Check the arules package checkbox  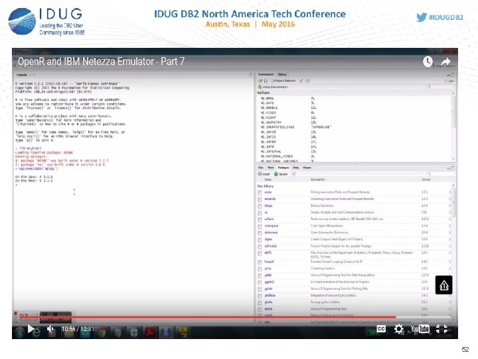click(260, 193)
